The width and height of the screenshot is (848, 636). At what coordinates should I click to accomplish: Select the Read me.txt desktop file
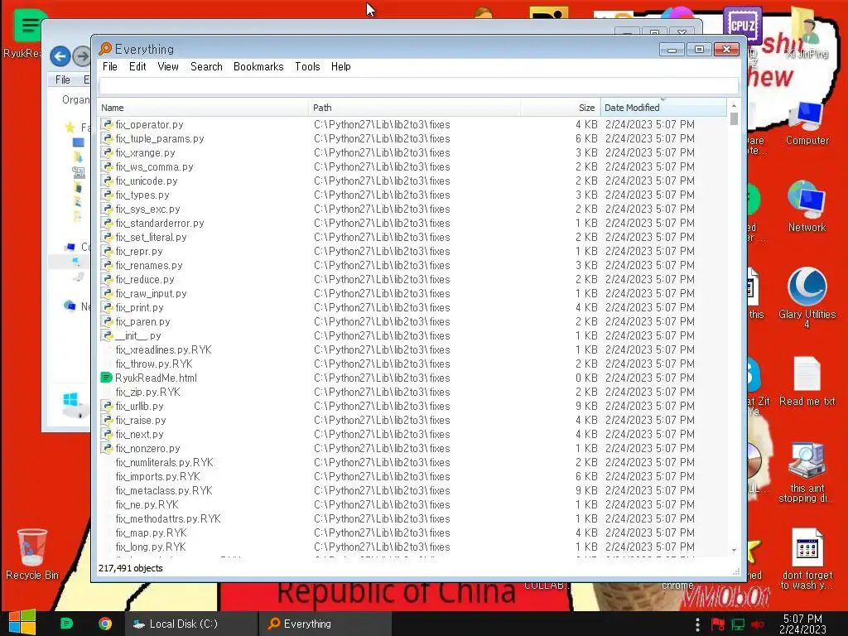coord(807,381)
